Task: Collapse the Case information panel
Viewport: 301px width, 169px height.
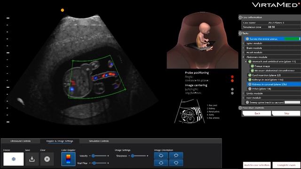Action: click(x=240, y=17)
